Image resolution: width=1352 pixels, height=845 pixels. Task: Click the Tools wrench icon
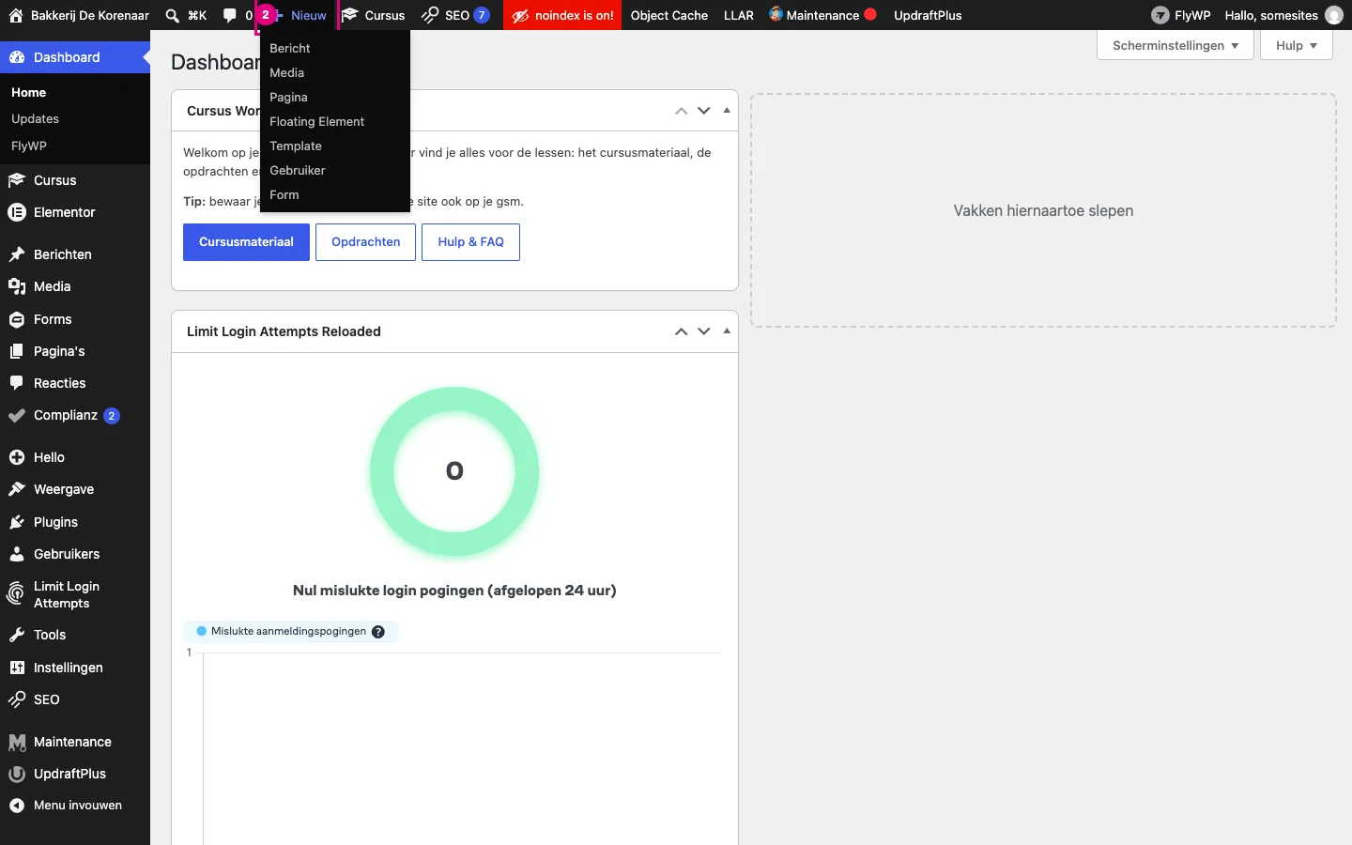[17, 635]
